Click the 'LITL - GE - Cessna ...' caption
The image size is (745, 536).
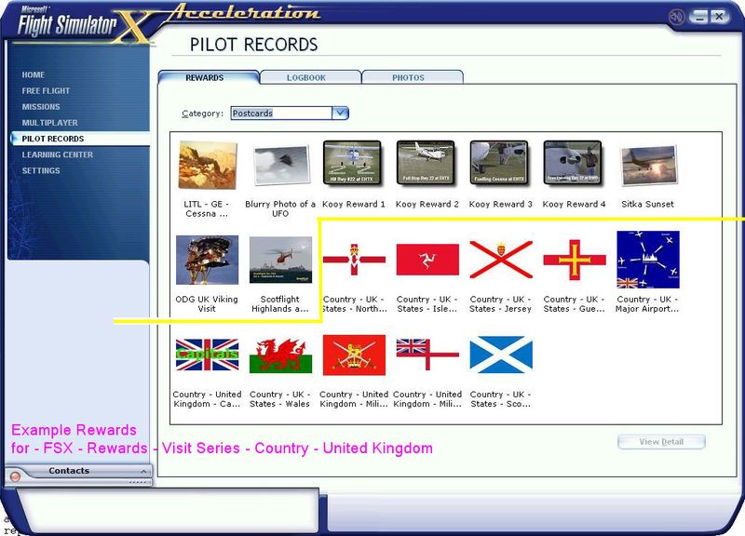click(207, 208)
